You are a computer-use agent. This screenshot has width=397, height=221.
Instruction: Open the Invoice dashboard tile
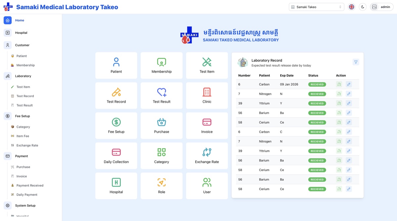(207, 126)
